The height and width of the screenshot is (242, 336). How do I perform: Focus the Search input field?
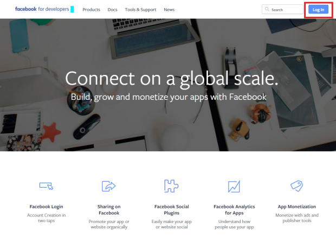click(282, 9)
